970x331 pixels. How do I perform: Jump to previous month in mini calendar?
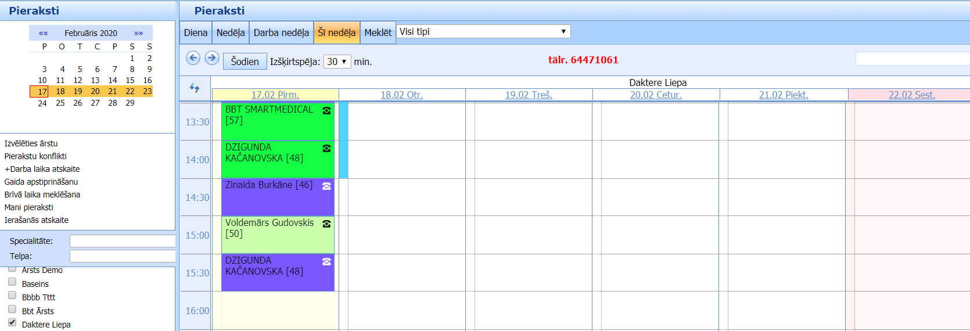(x=44, y=33)
